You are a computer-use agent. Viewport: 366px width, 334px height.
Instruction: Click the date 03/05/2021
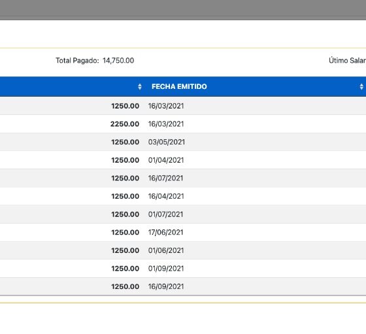(167, 142)
